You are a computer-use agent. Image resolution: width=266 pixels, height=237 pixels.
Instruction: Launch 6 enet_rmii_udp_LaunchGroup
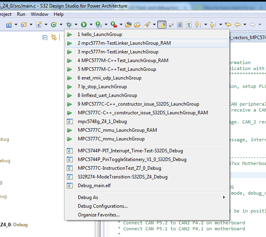[147, 78]
